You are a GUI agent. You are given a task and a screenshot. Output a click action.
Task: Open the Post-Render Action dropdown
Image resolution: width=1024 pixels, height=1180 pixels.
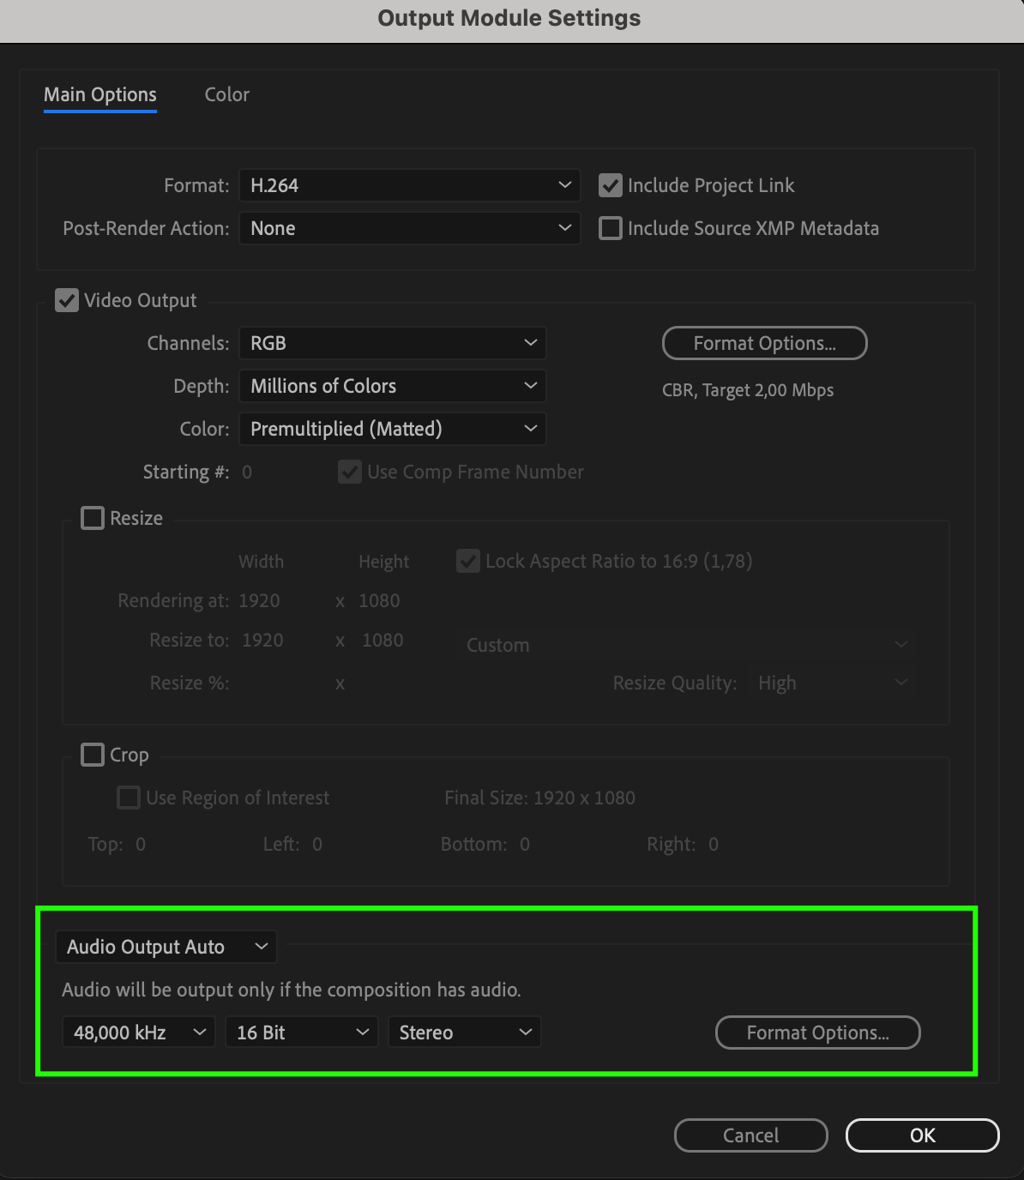(x=409, y=228)
